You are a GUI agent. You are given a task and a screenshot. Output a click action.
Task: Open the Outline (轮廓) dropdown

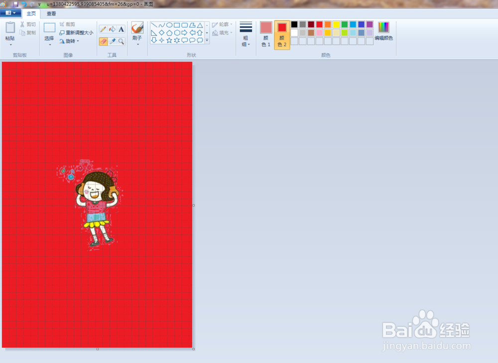pyautogui.click(x=222, y=24)
